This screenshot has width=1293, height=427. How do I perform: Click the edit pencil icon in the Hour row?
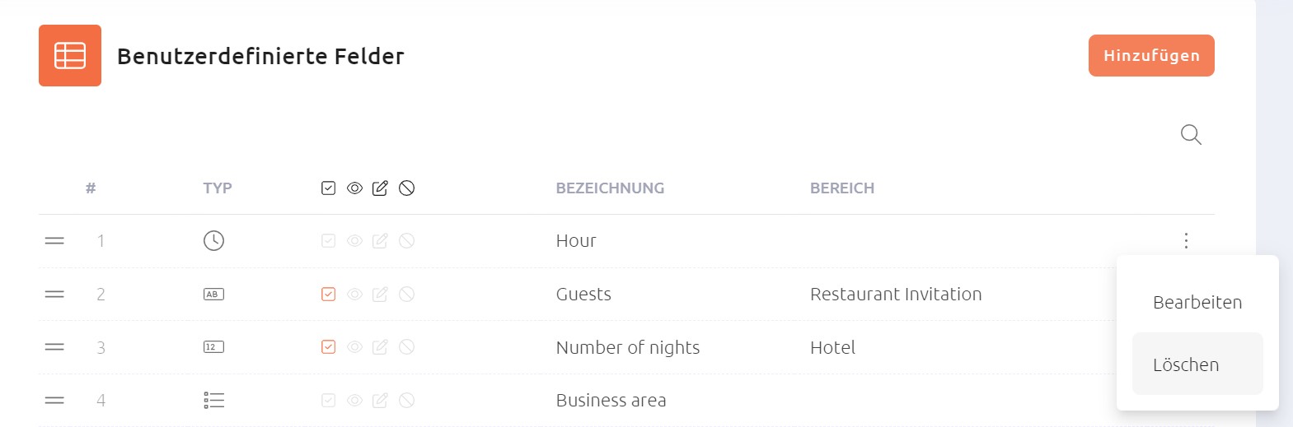click(380, 240)
